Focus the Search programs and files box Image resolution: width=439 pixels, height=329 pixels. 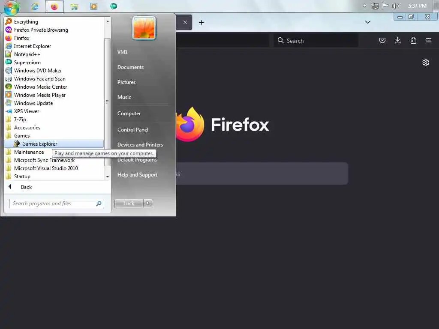[56, 203]
